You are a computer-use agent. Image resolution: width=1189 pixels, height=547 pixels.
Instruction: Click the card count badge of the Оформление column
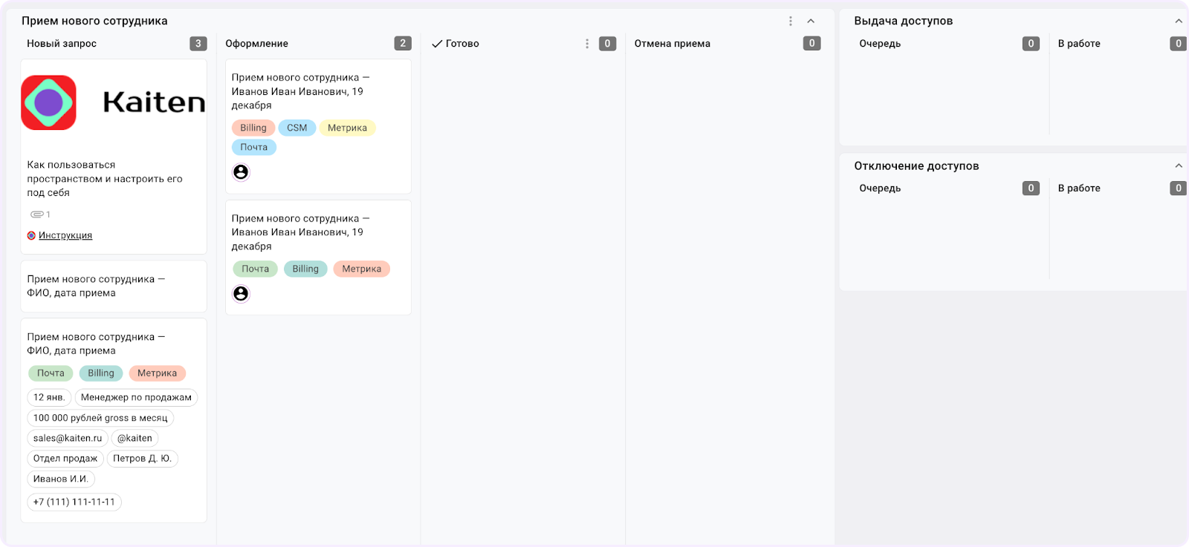click(403, 44)
